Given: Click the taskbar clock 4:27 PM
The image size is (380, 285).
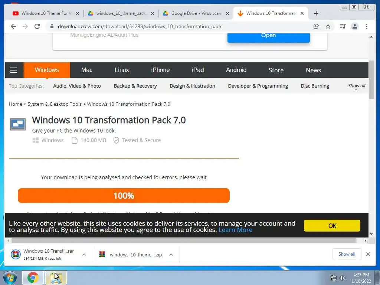Looking at the screenshot, I should [361, 275].
